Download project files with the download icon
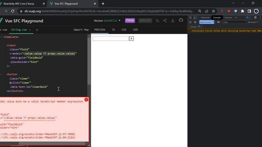Screen dimensions: 262x147 (x=173, y=20)
